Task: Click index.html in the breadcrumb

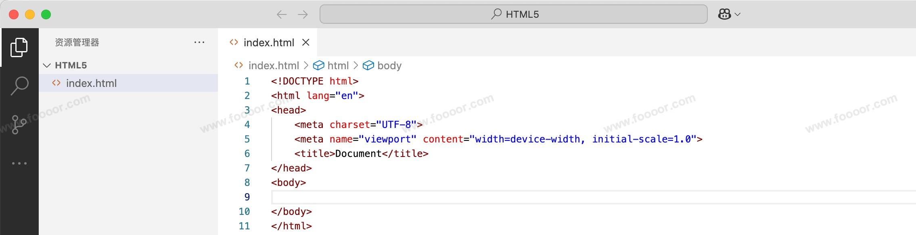Action: click(x=273, y=66)
